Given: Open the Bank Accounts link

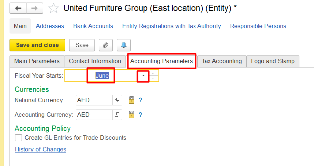Looking at the screenshot, I should (x=93, y=26).
